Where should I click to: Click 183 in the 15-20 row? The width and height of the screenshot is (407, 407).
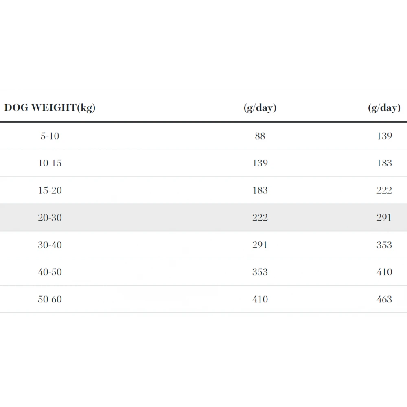(x=260, y=190)
